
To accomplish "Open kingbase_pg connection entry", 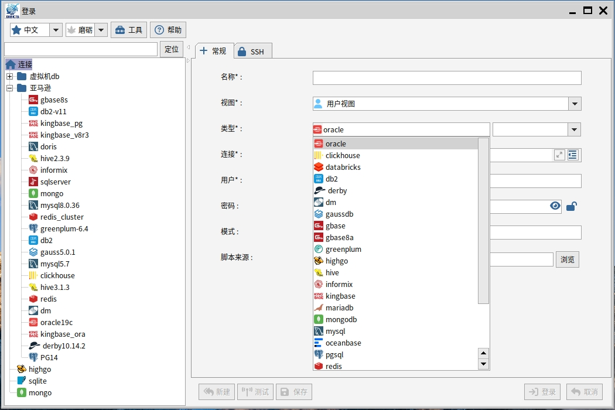I will (55, 123).
